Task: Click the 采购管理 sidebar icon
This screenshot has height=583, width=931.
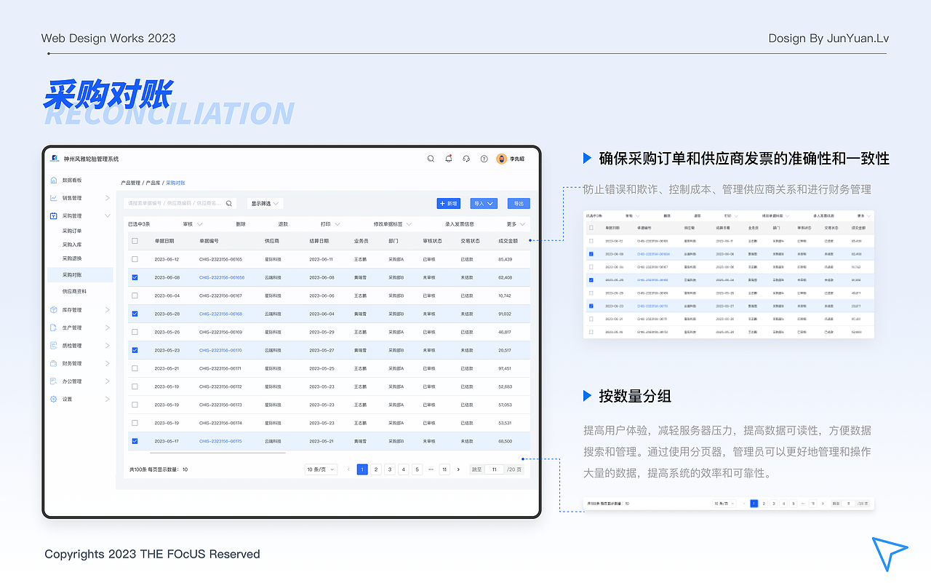Action: (53, 216)
